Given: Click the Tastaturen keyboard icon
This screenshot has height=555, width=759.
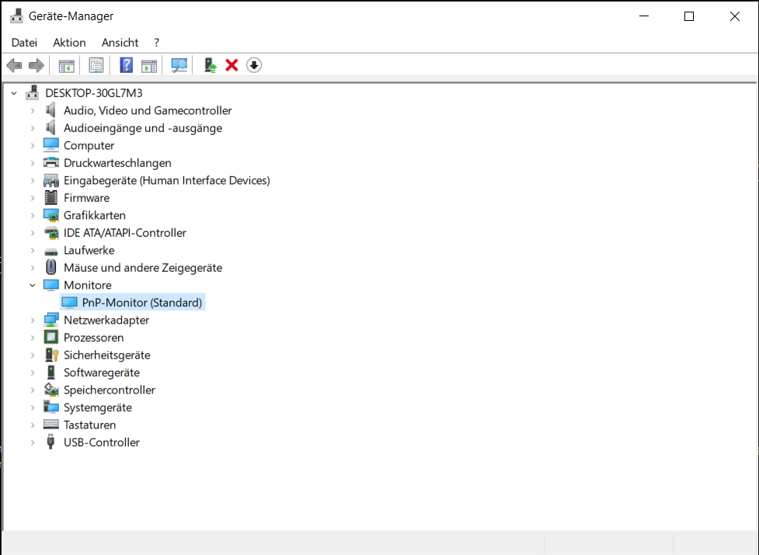Looking at the screenshot, I should (x=50, y=425).
